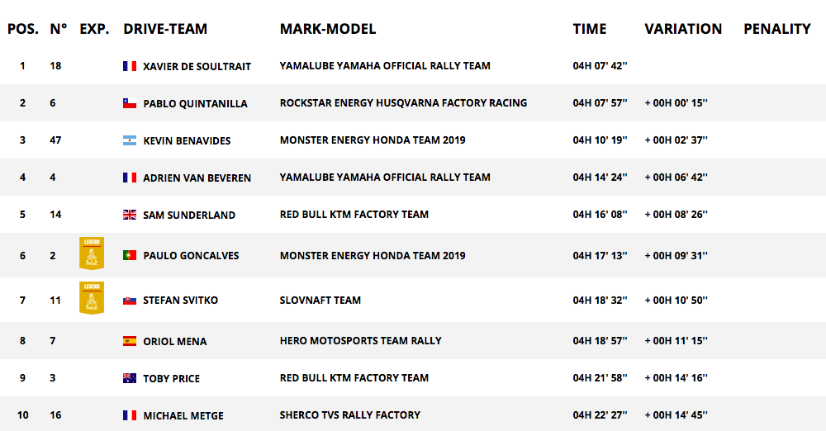Select Michael Metge's row at position 10

pos(413,414)
